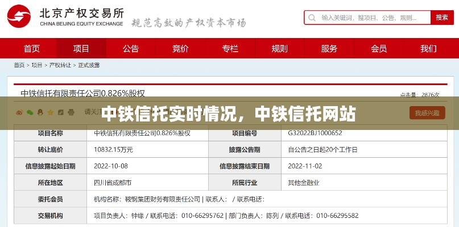This screenshot has width=459, height=227.
Task: Open the 会员 navigation menu
Action: point(378,48)
